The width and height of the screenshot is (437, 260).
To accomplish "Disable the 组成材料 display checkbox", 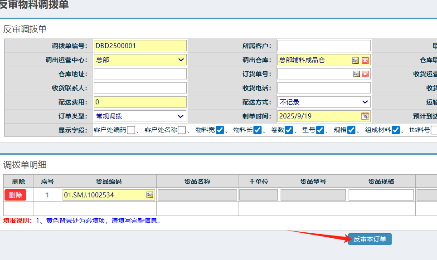I will tap(396, 130).
